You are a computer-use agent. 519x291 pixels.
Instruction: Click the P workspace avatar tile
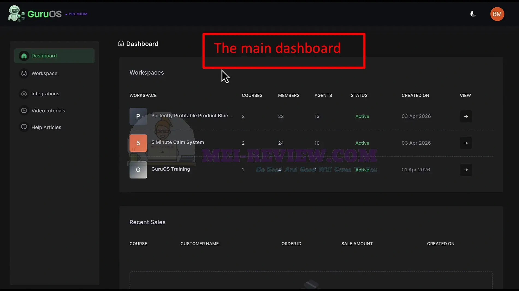pyautogui.click(x=138, y=116)
